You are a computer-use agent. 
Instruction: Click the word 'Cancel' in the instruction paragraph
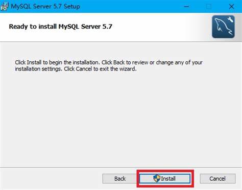coord(84,69)
